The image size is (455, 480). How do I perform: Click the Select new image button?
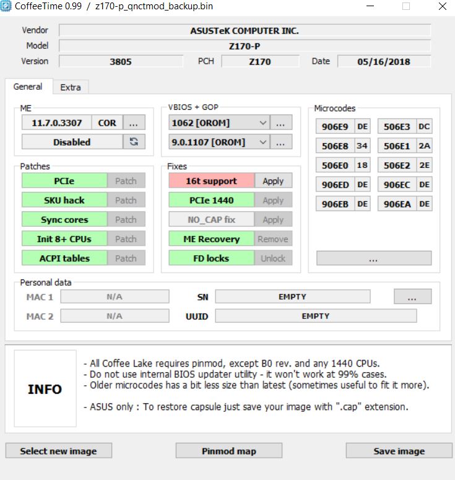59,451
